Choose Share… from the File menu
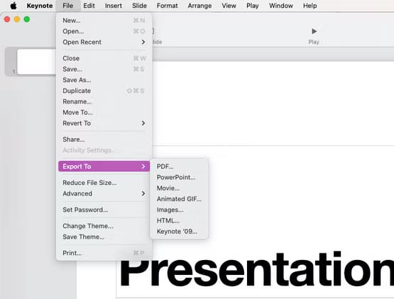This screenshot has height=299, width=394. tap(104, 139)
